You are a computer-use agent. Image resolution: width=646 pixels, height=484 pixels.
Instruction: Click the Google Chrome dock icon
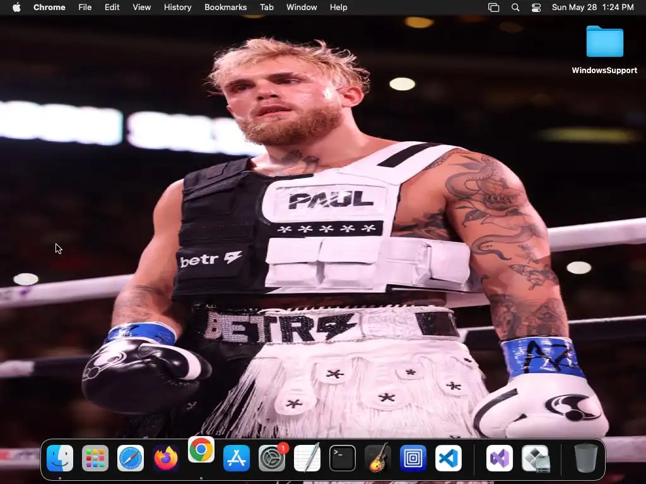click(201, 449)
